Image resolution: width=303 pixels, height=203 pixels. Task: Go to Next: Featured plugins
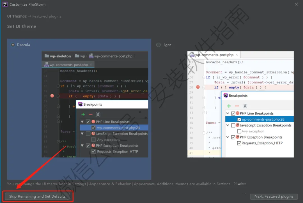point(274,196)
